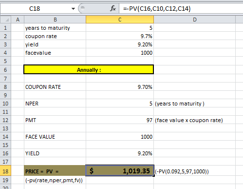Click the value 5 in cell C1
This screenshot has width=243, height=189.
[120, 28]
